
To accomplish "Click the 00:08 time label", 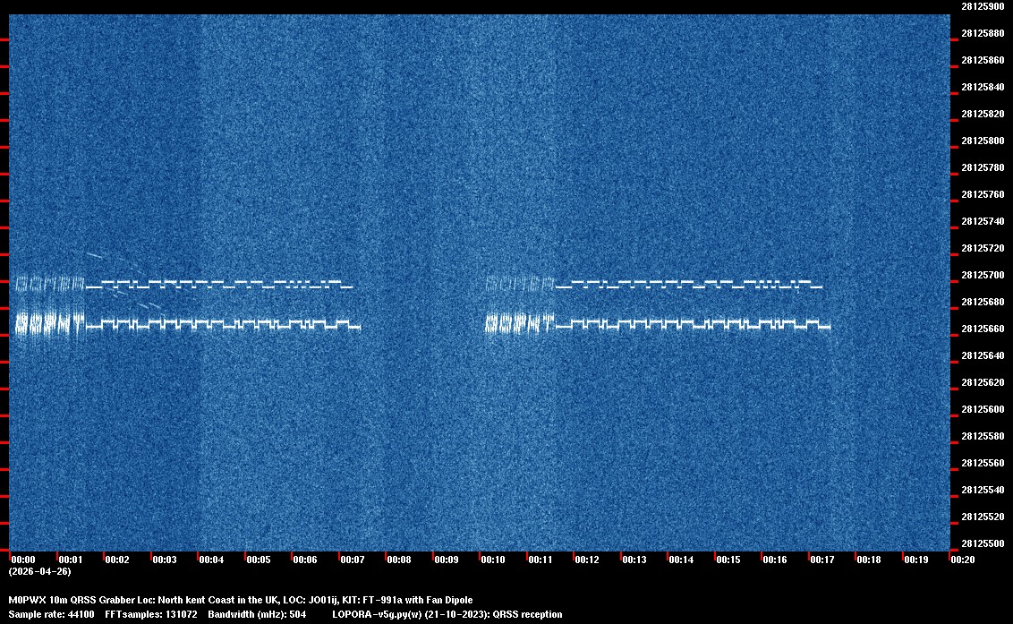I will tap(399, 560).
